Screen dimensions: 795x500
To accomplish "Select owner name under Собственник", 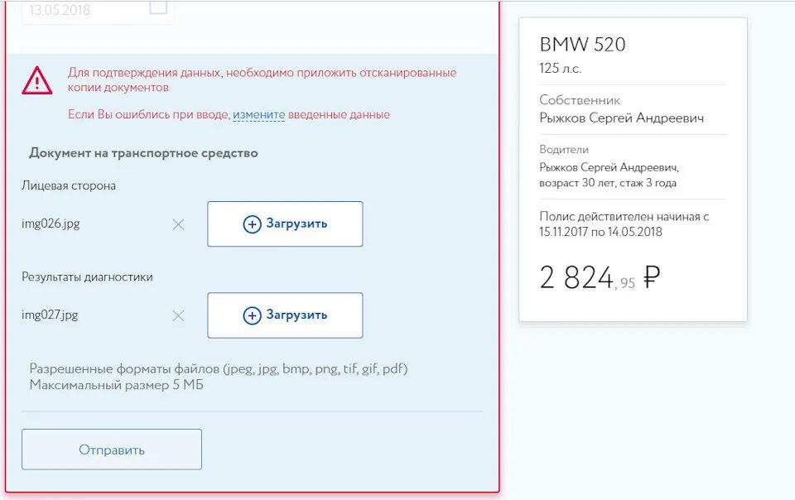I will click(621, 118).
